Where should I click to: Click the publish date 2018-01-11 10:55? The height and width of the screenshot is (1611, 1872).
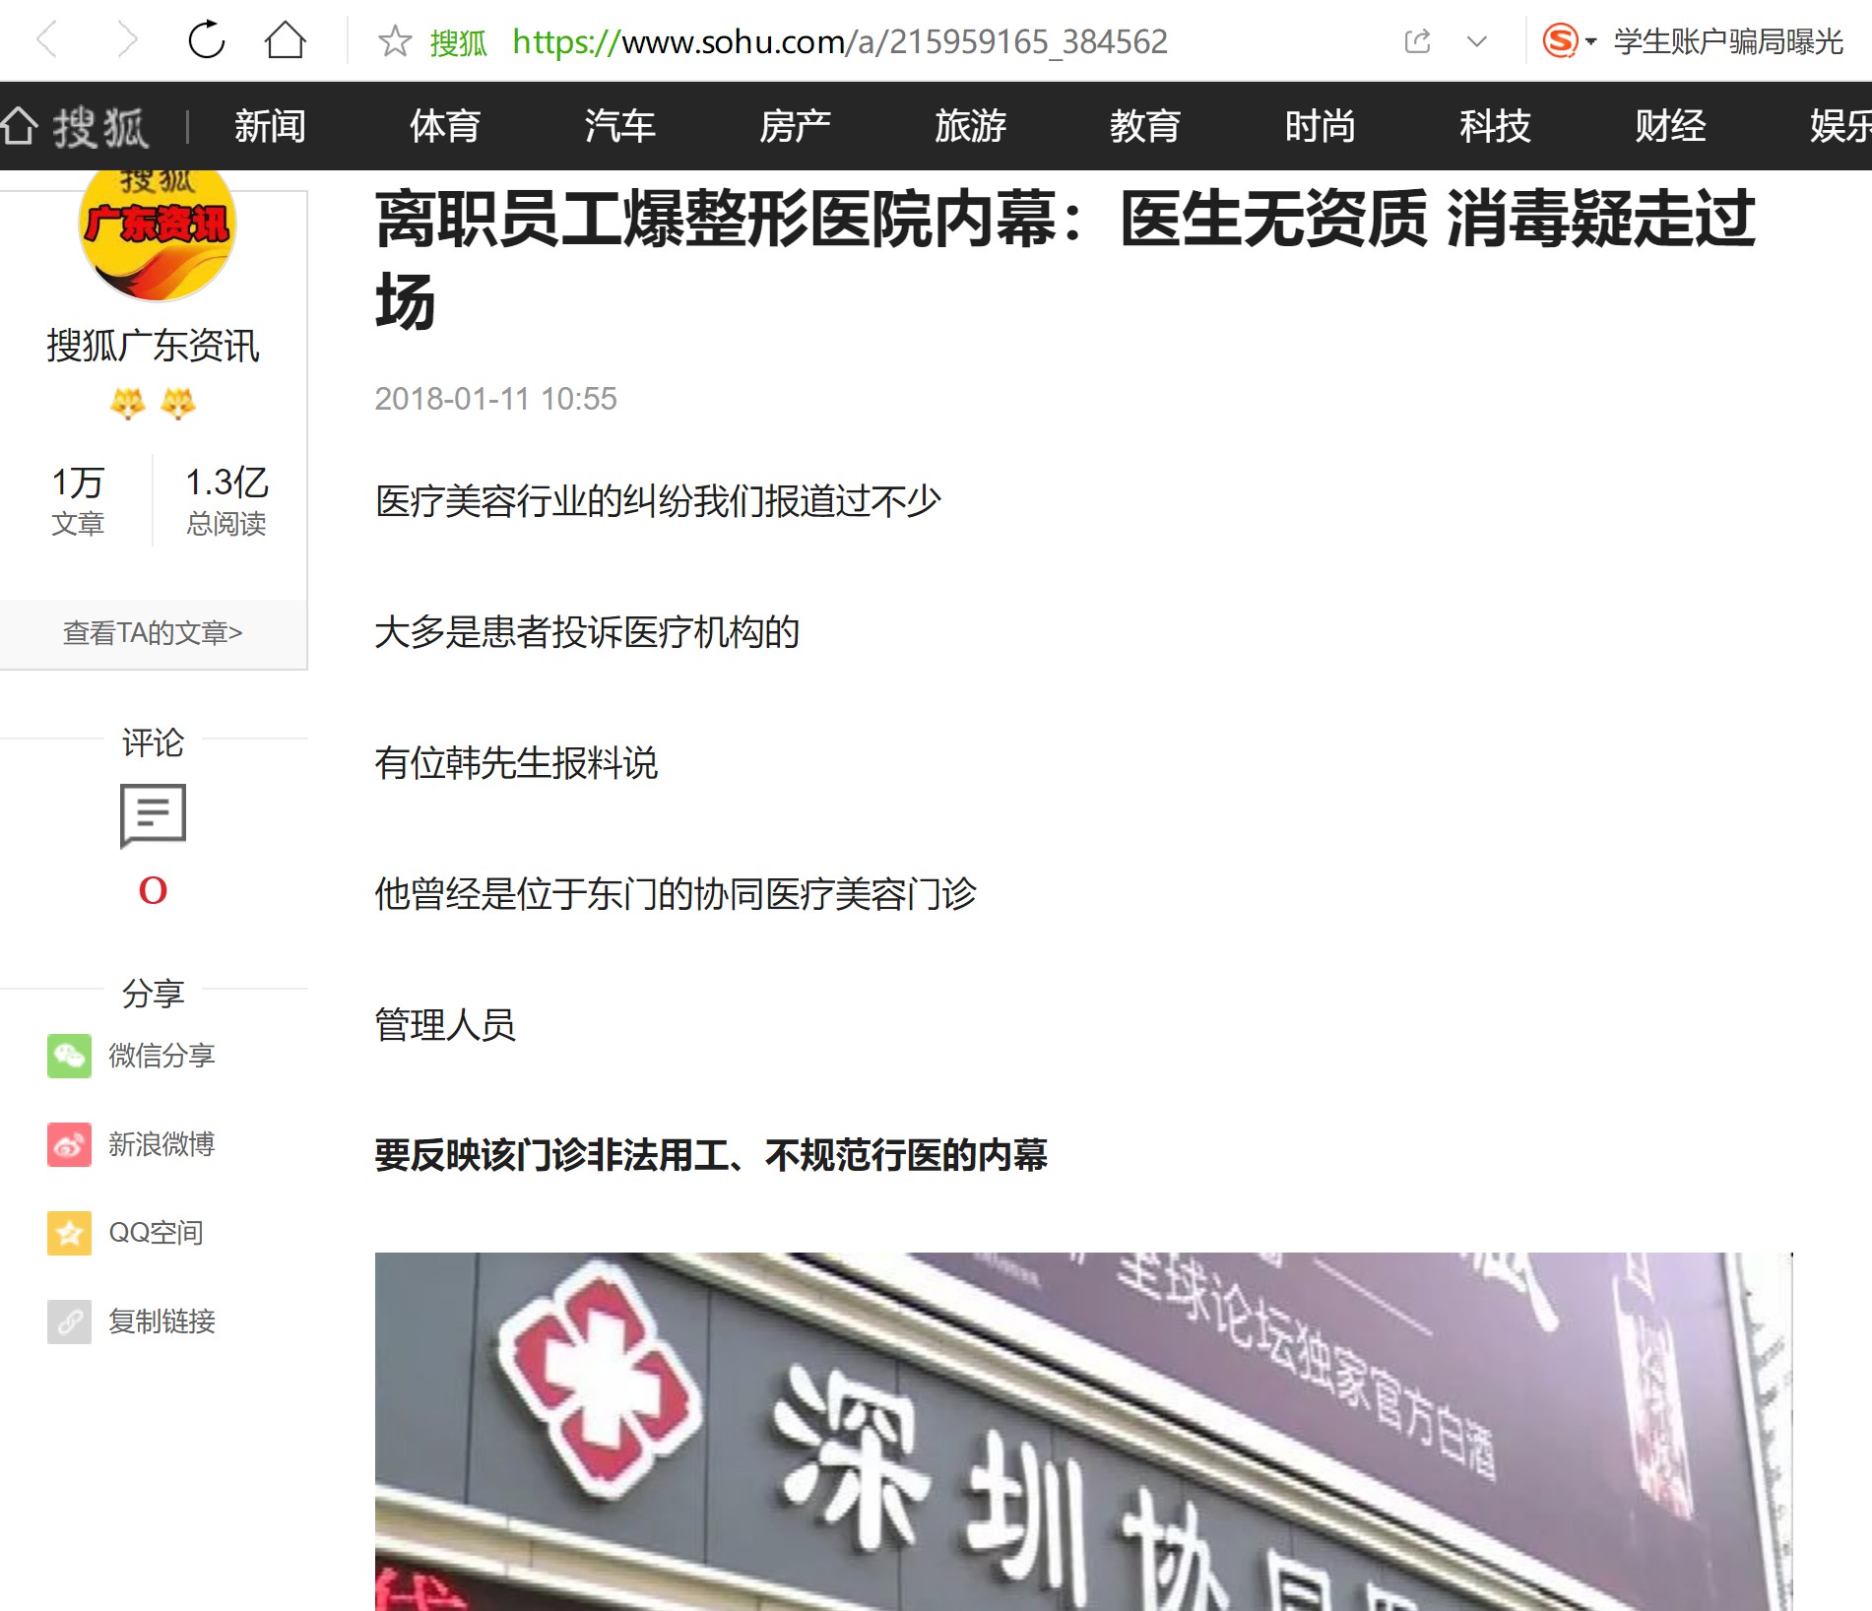point(495,399)
